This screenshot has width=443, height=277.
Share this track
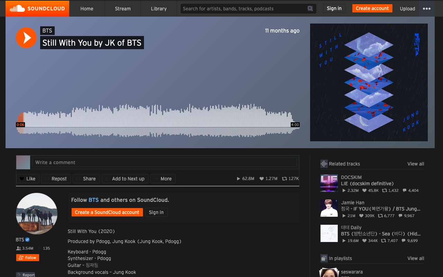[86, 179]
